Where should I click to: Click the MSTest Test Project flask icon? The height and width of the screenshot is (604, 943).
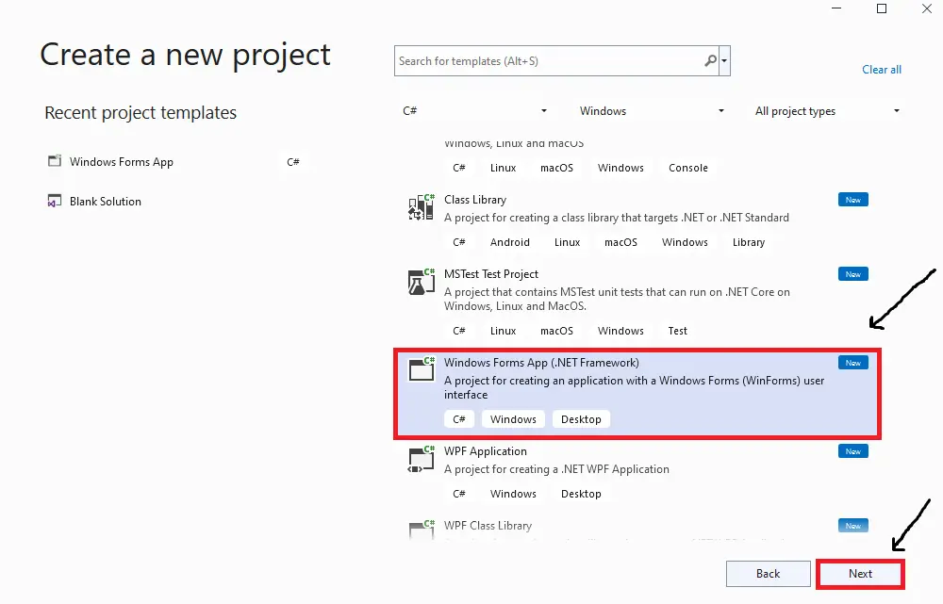pyautogui.click(x=421, y=281)
